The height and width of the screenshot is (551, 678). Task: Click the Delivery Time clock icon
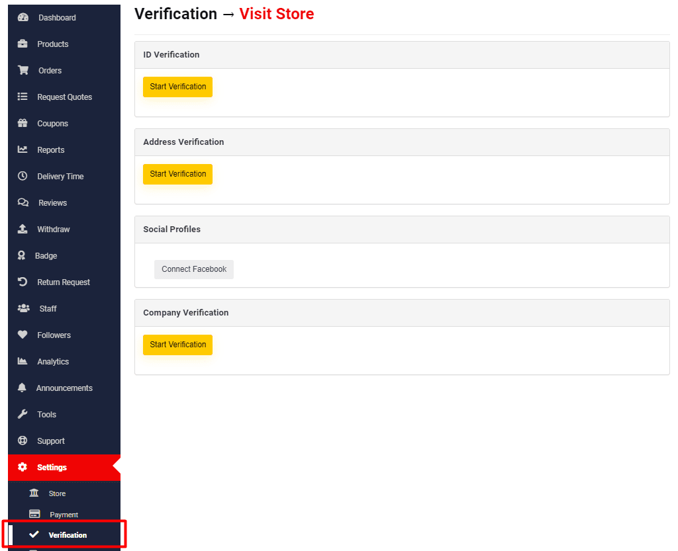tap(23, 177)
